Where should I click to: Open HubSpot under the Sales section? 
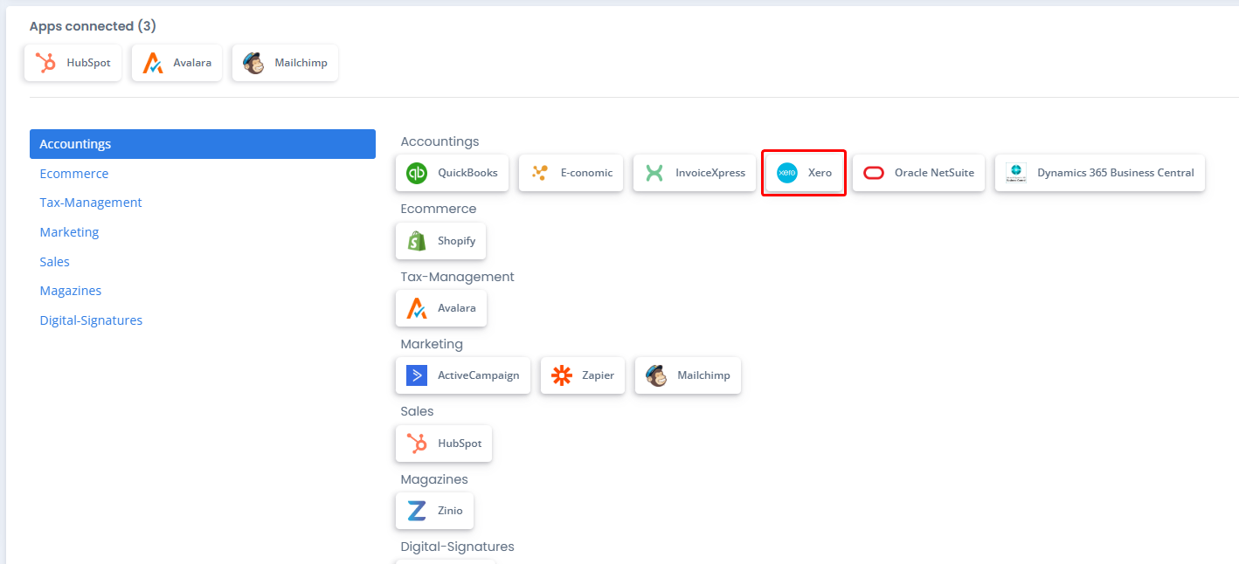(444, 444)
